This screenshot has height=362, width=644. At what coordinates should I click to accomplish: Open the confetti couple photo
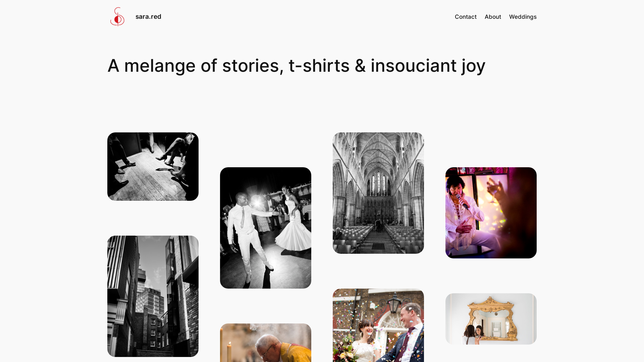pos(378,325)
